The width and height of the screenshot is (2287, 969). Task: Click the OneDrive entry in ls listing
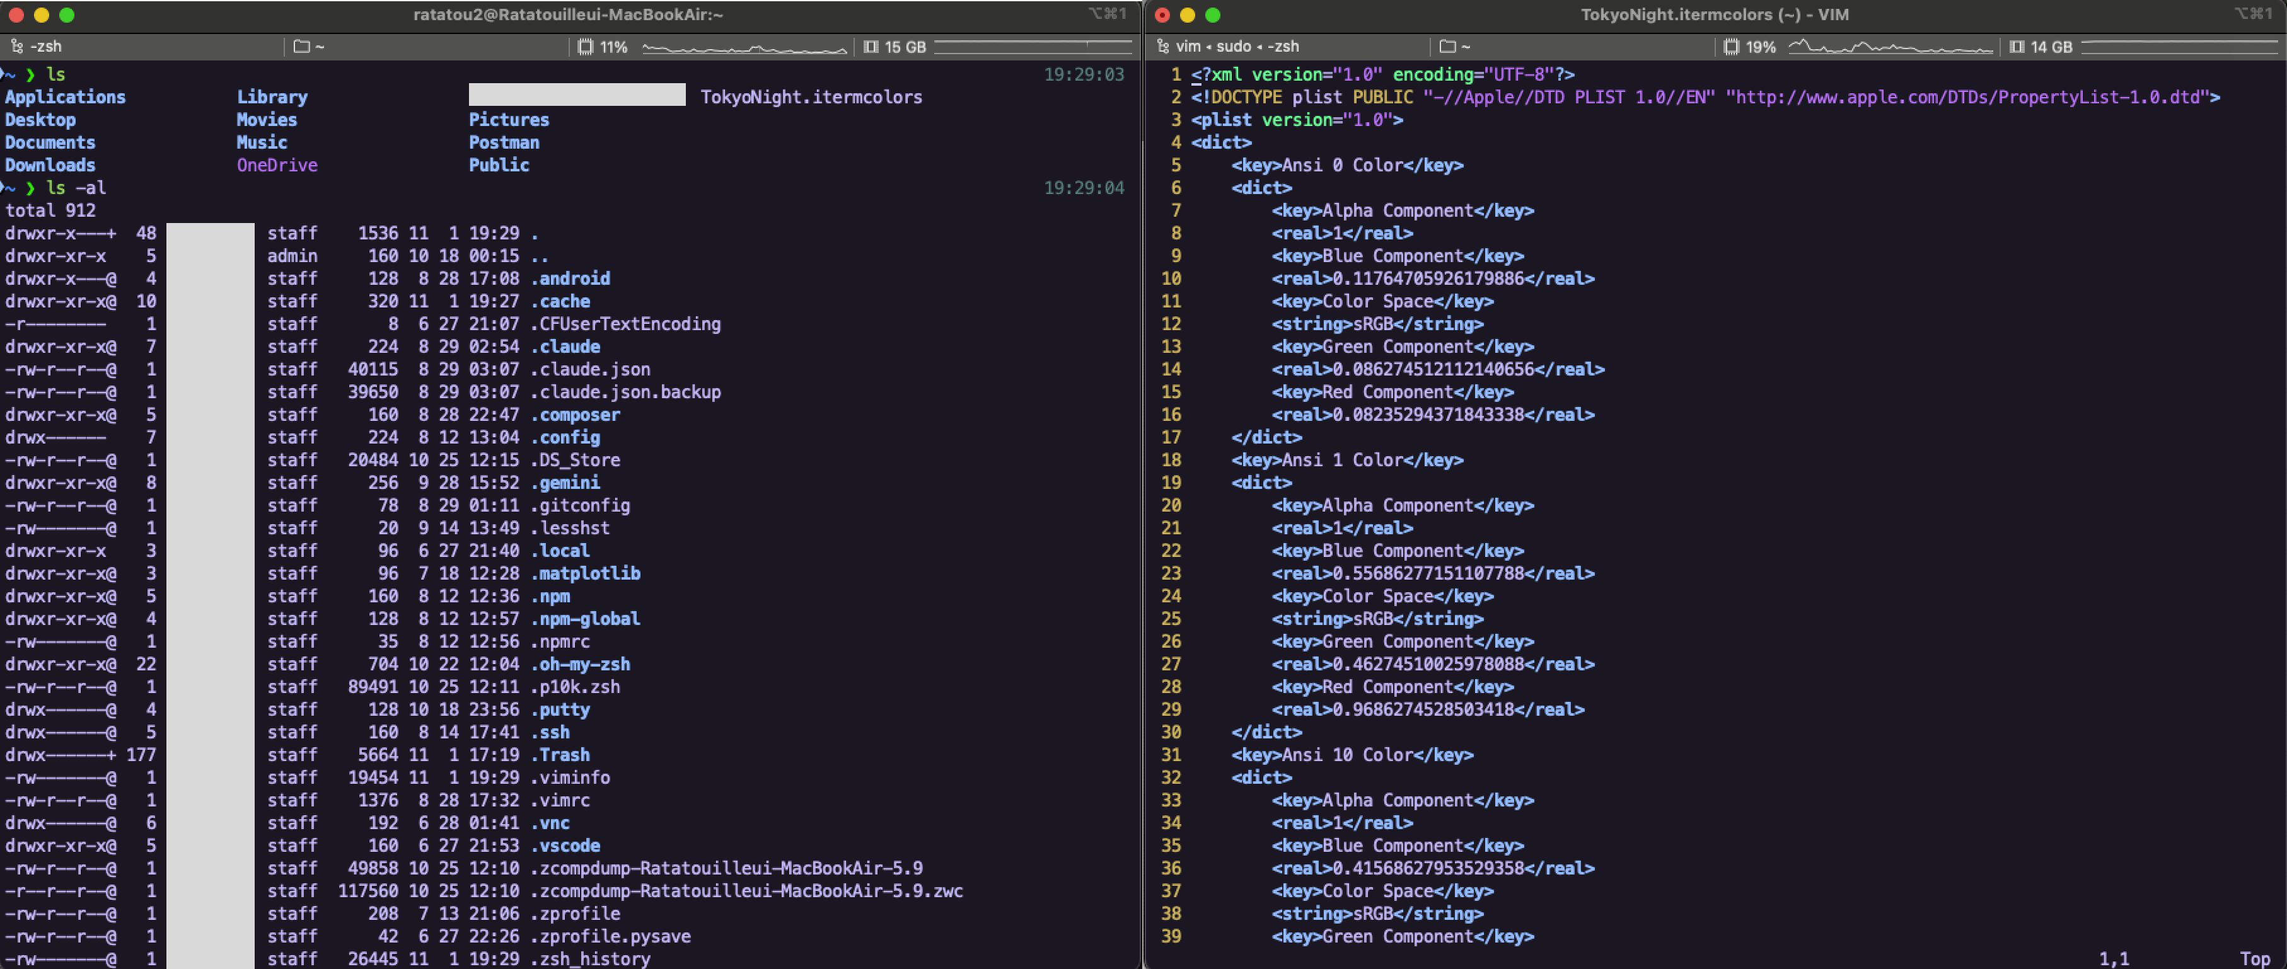point(277,165)
